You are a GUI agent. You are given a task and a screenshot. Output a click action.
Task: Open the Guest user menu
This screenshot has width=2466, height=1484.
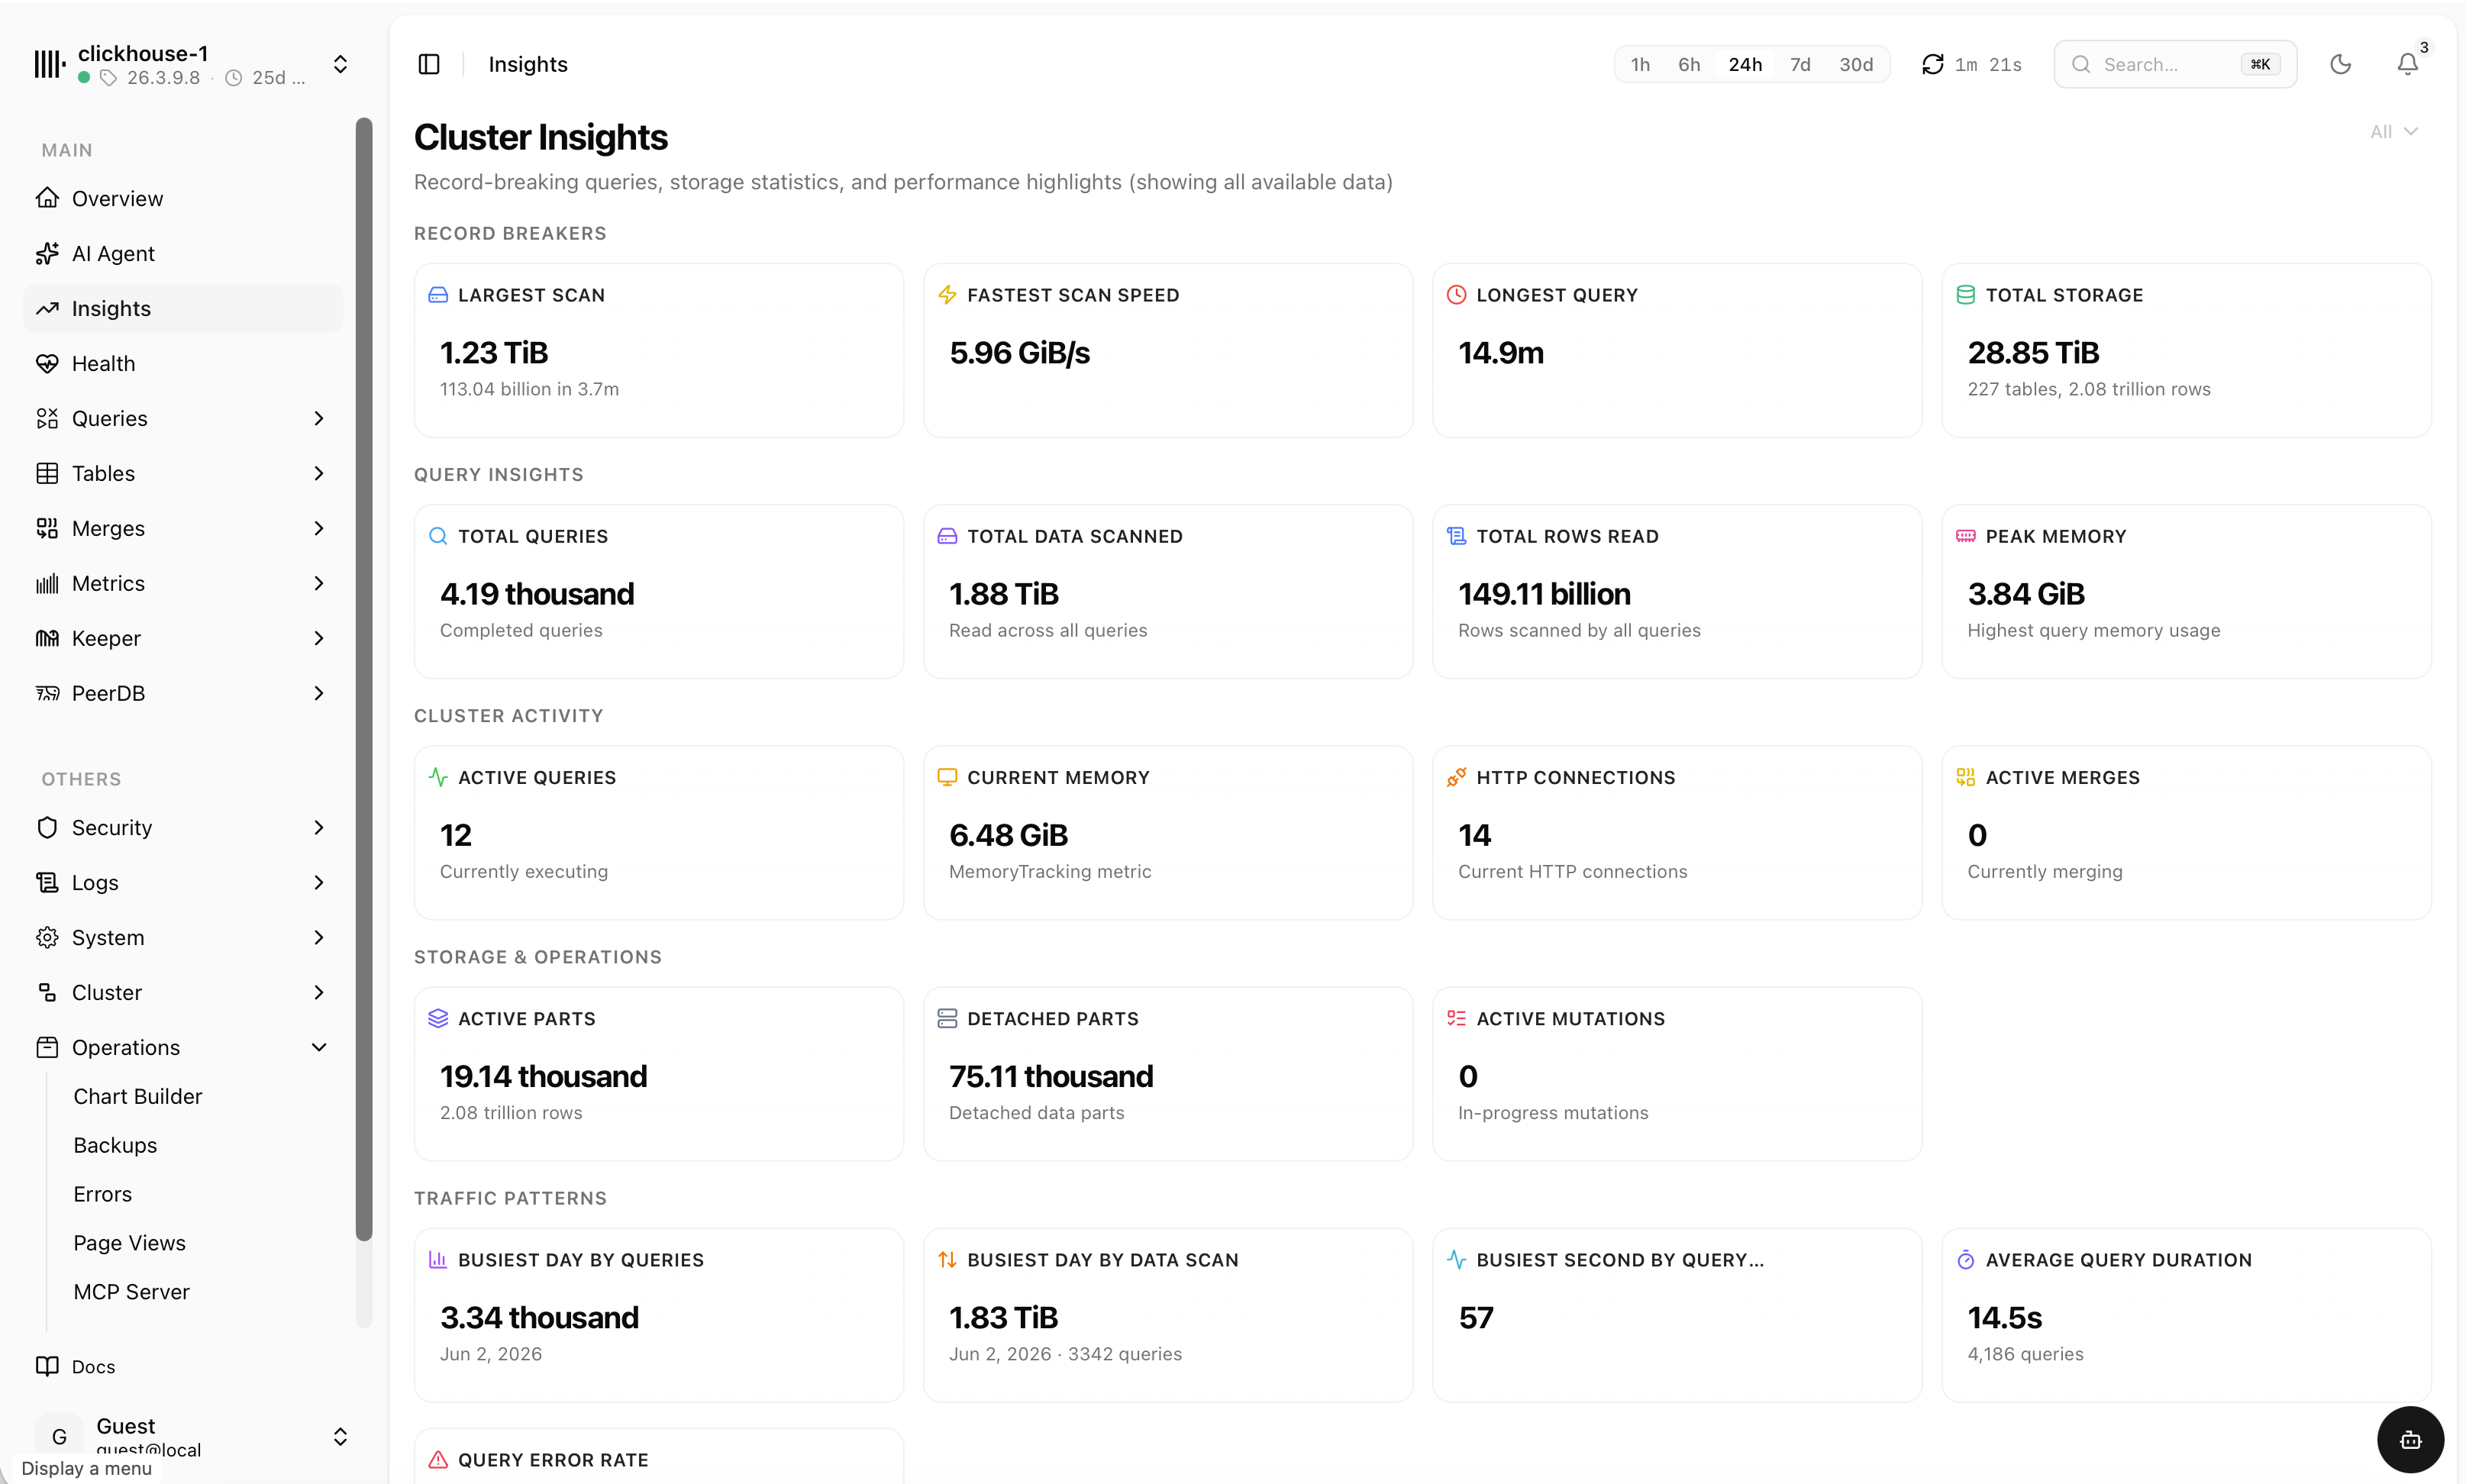(x=190, y=1436)
